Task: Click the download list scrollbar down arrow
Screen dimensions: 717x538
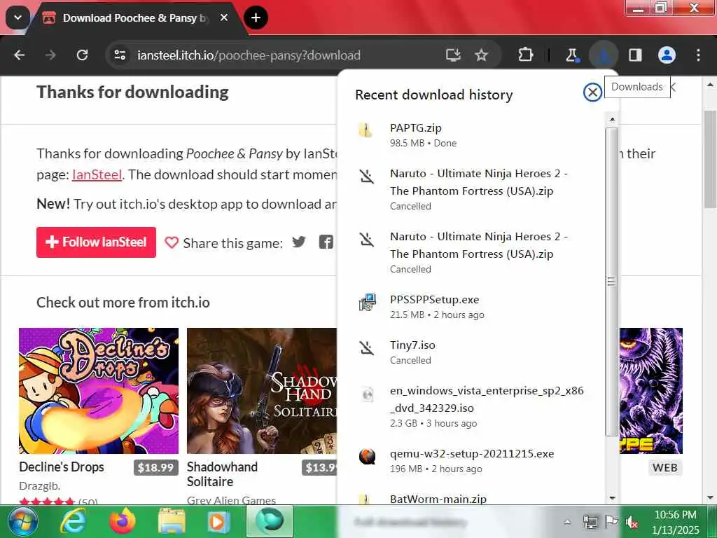Action: [612, 498]
